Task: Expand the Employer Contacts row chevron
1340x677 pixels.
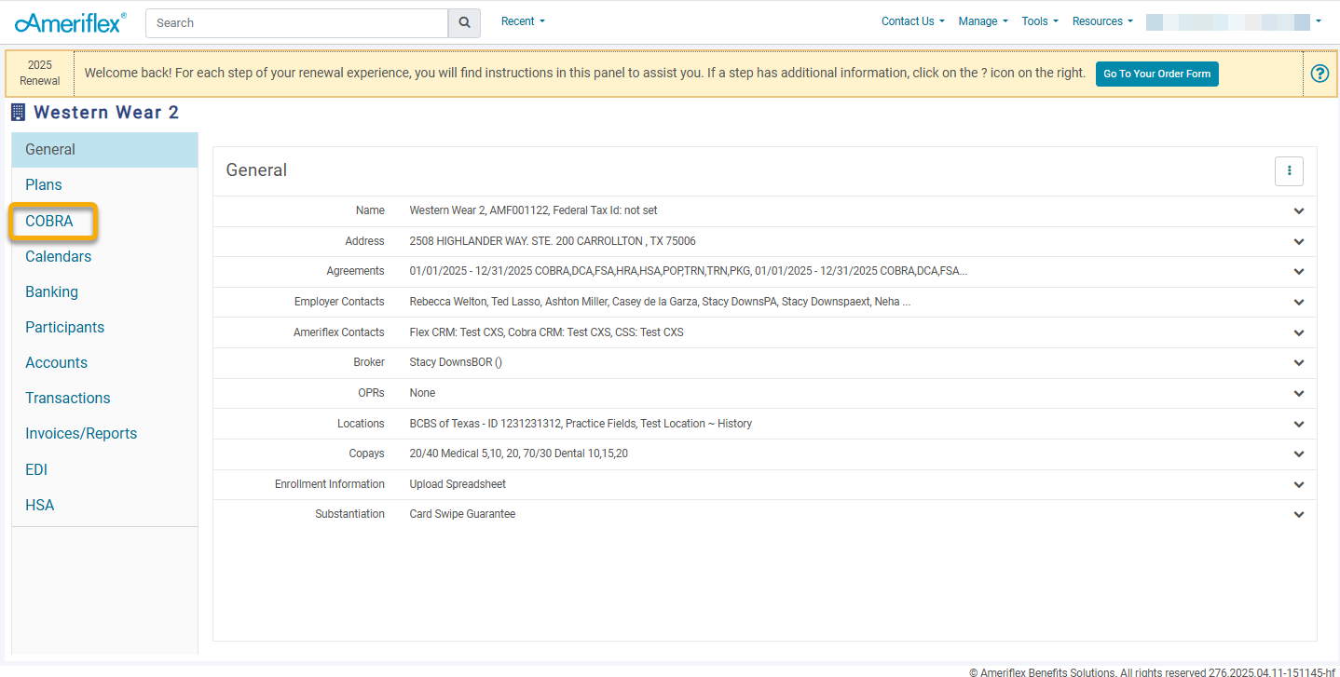Action: pyautogui.click(x=1299, y=303)
